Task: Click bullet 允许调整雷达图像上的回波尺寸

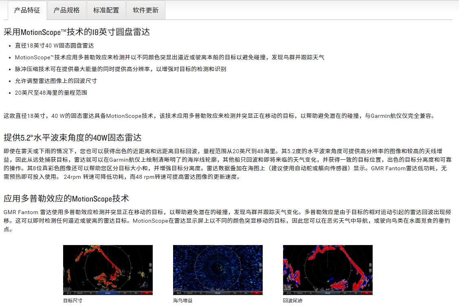Action: point(56,81)
